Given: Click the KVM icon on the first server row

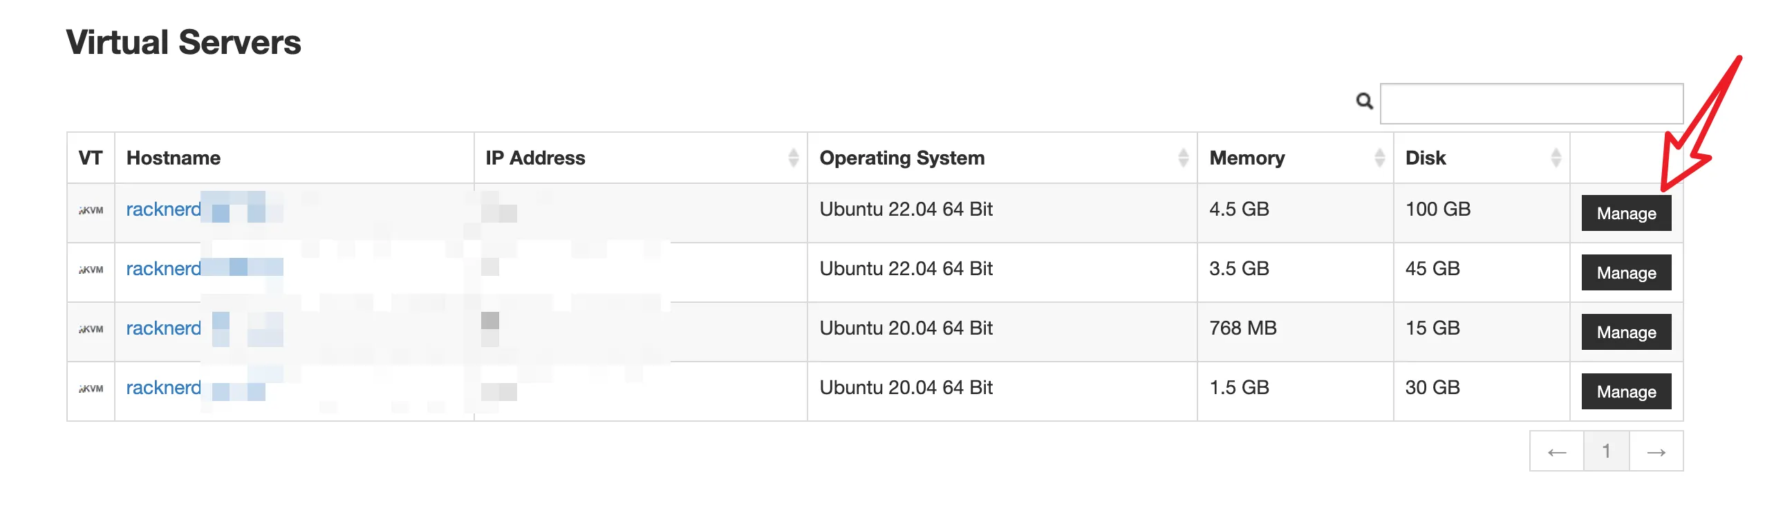Looking at the screenshot, I should [x=91, y=209].
